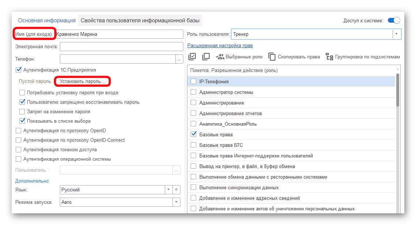416x225 pixels.
Task: Uncheck Базовые права role checkbox
Action: click(x=194, y=135)
